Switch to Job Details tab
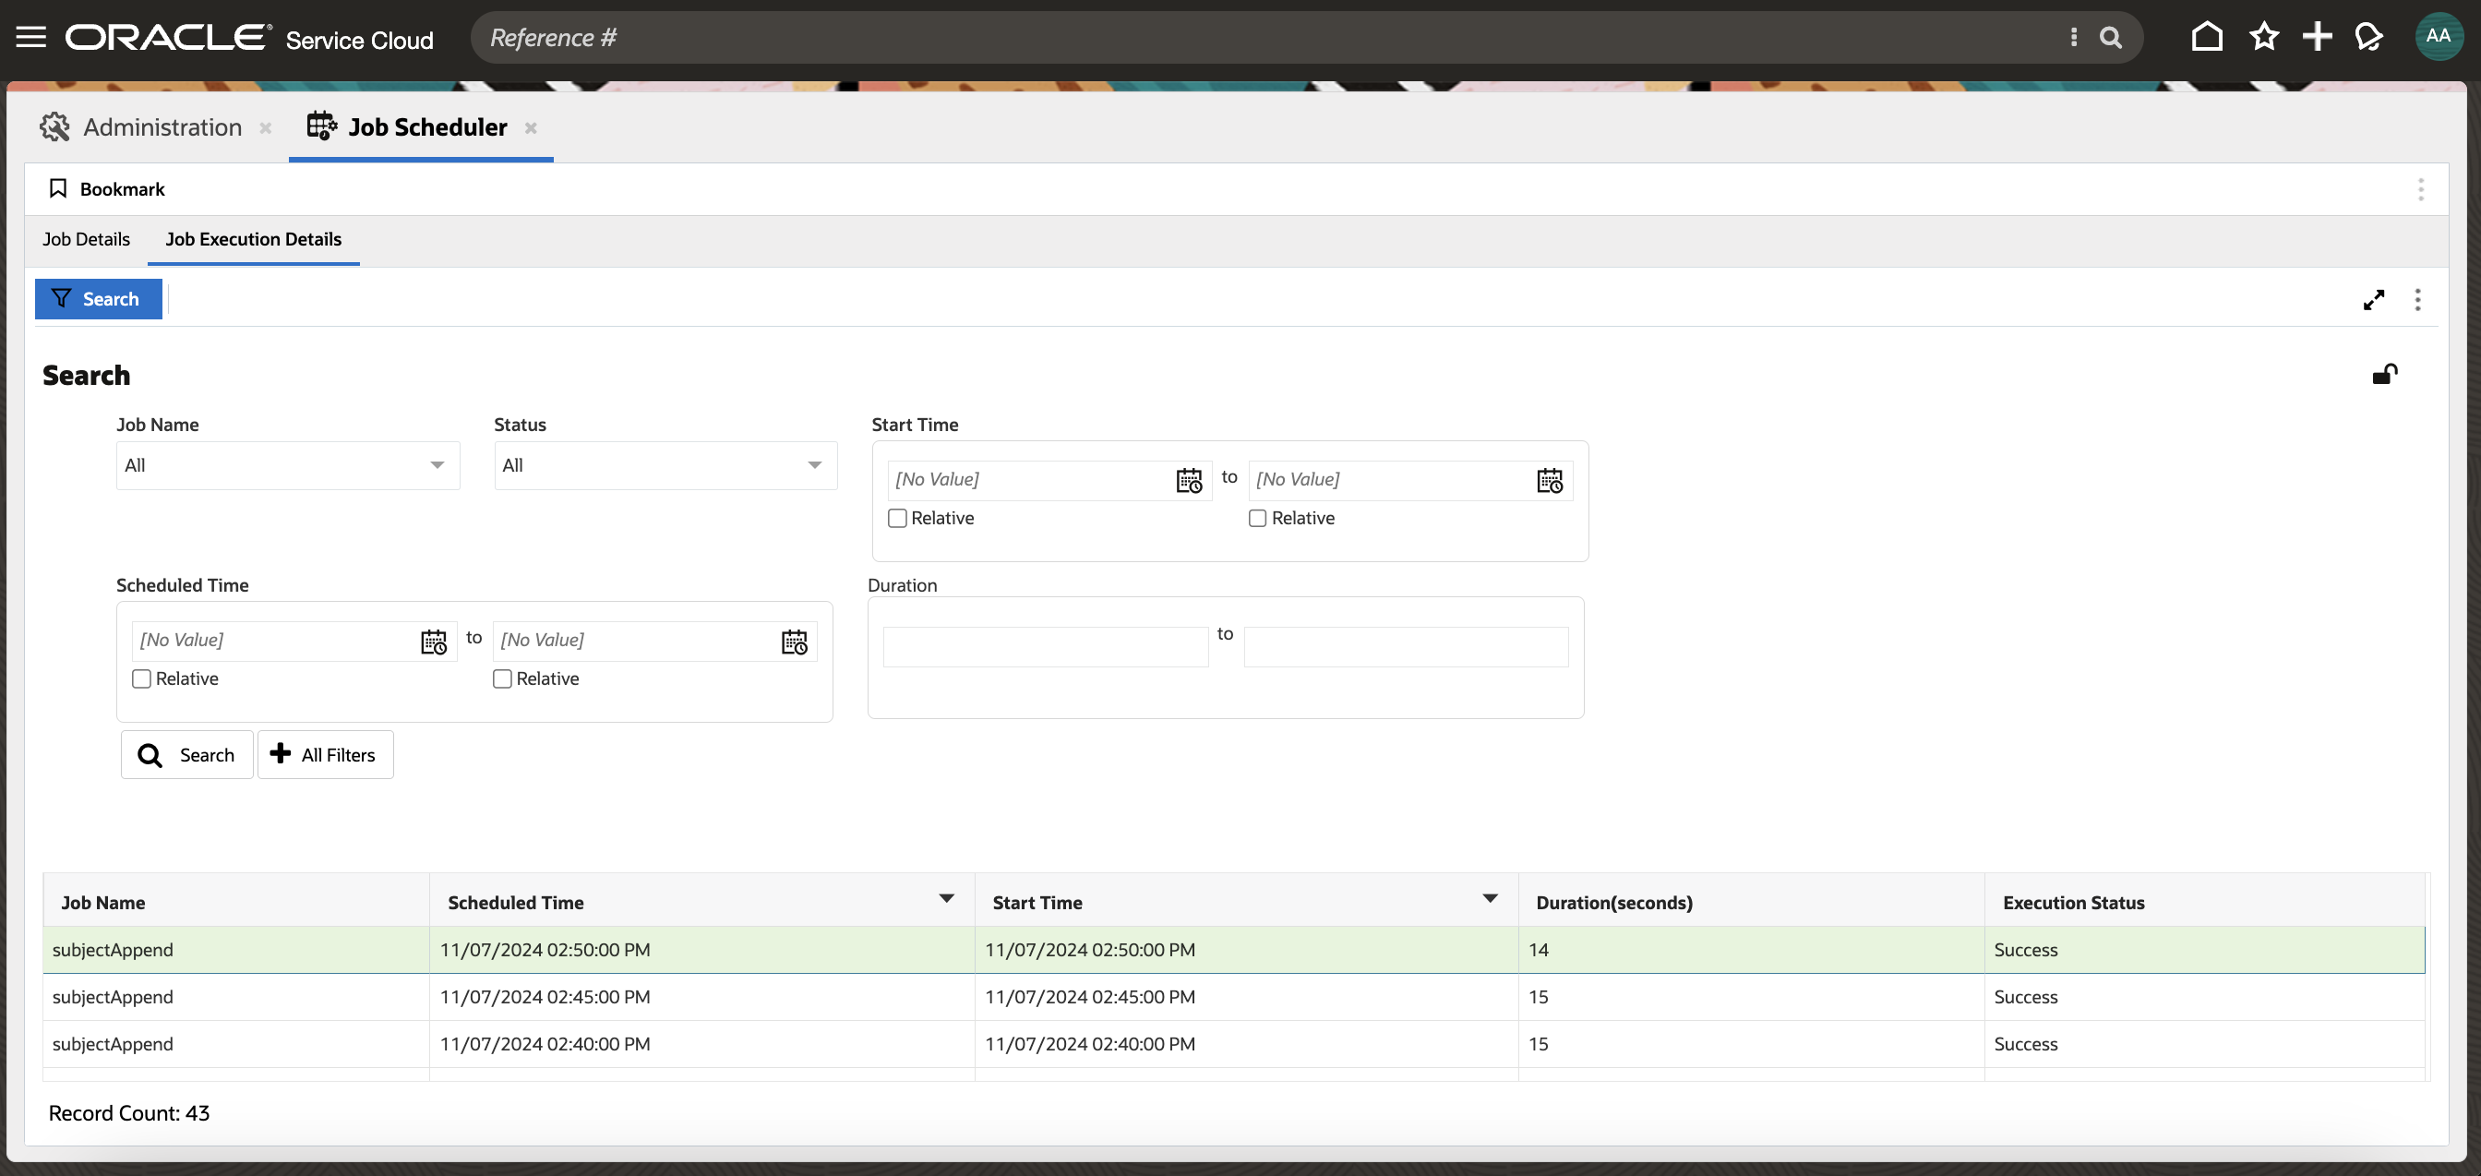 click(86, 239)
